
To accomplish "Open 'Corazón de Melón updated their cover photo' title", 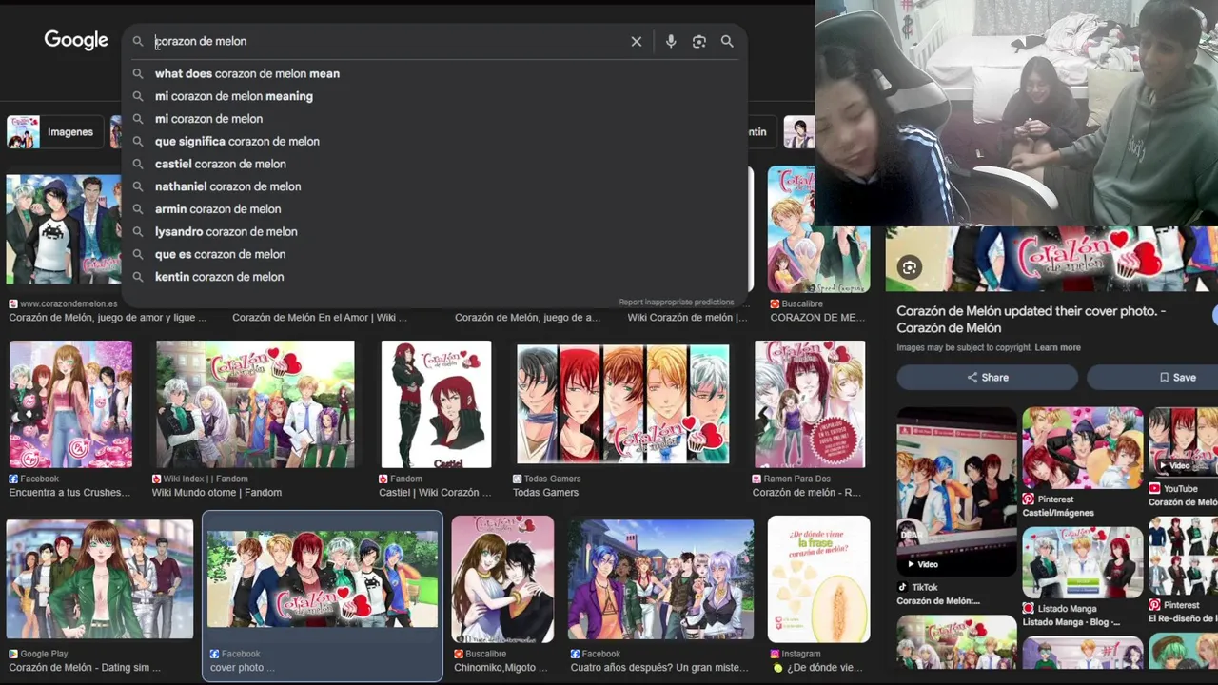I will pos(1031,320).
